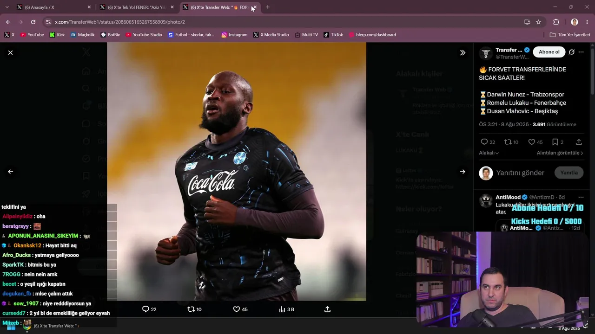Click the repost icon below the photo
Image resolution: width=595 pixels, height=334 pixels.
(x=191, y=309)
